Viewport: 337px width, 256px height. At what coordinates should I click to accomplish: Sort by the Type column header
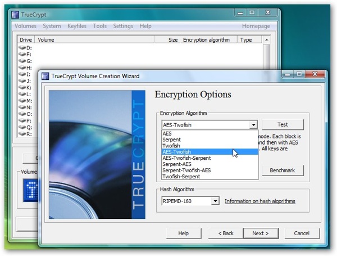tap(249, 40)
